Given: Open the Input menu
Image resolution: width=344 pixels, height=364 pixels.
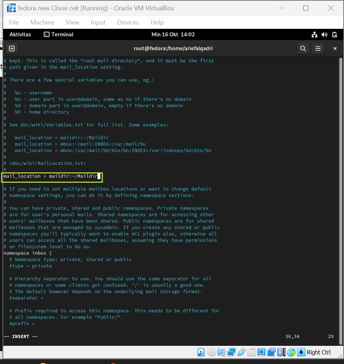Looking at the screenshot, I should pyautogui.click(x=98, y=22).
